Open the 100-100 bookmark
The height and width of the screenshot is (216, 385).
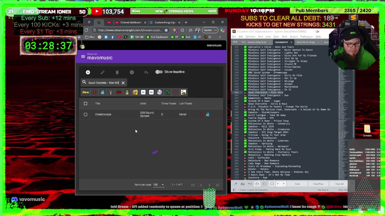(x=137, y=37)
